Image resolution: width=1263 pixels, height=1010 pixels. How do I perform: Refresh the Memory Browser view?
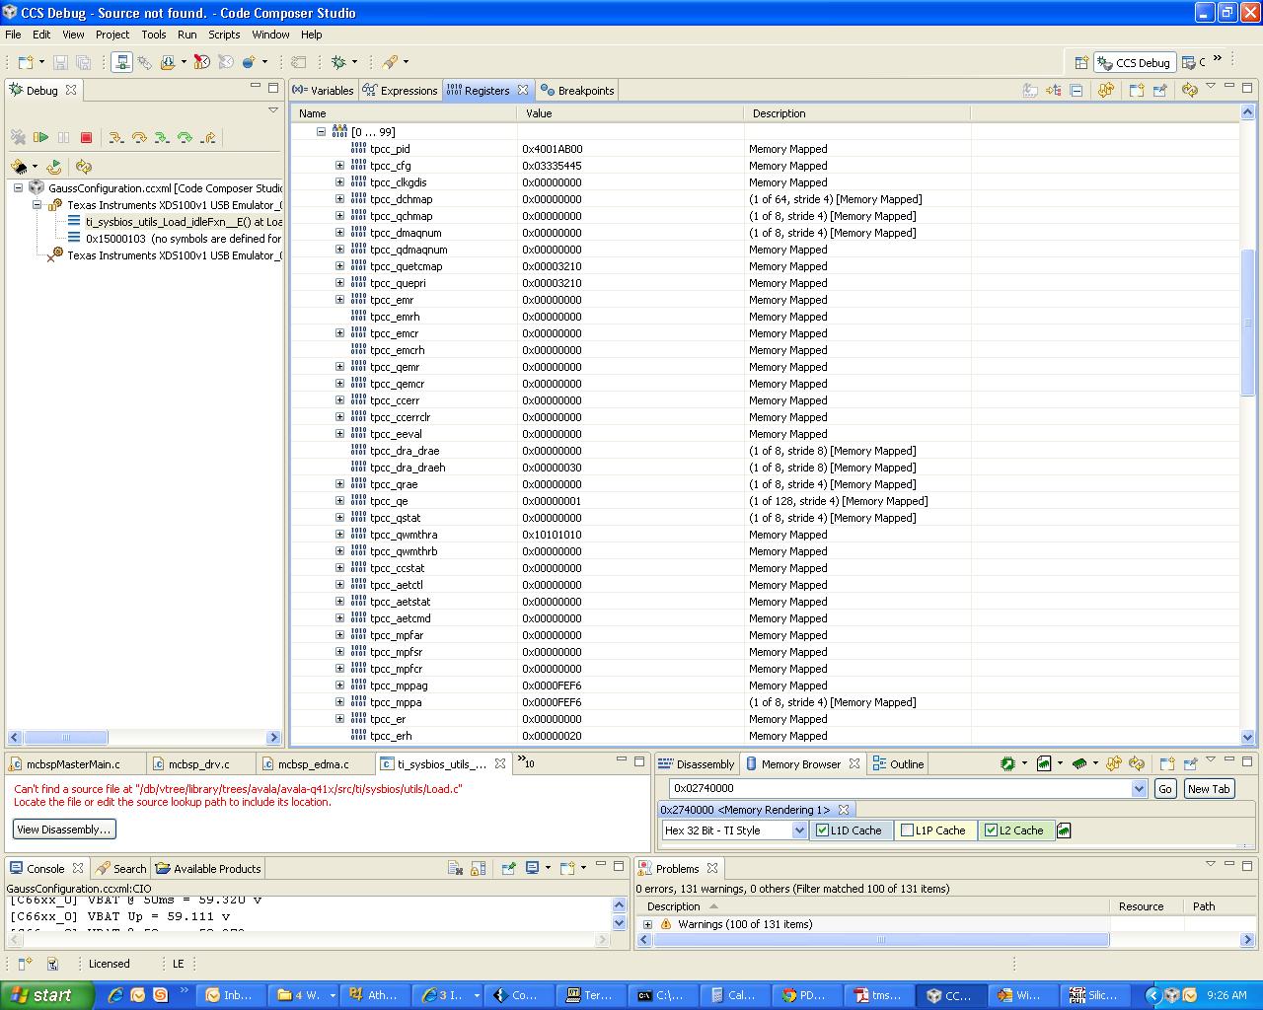1137,762
